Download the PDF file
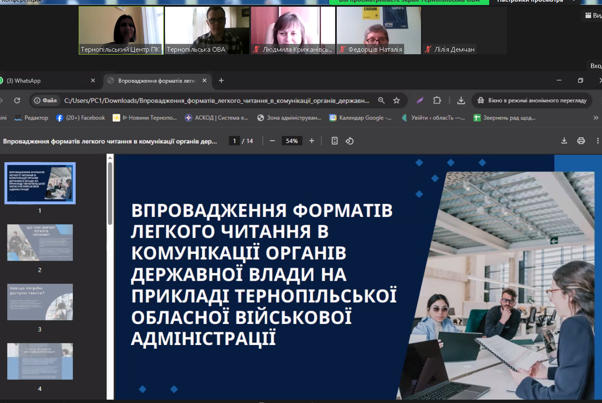 [x=564, y=141]
